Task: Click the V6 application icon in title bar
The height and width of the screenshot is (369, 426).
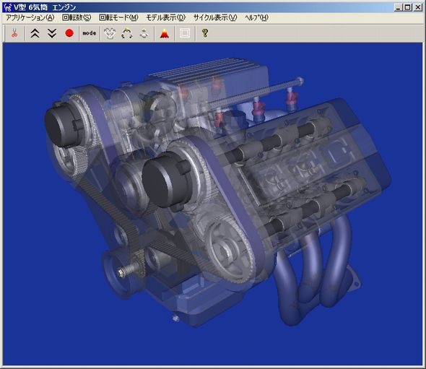Action: coord(8,7)
